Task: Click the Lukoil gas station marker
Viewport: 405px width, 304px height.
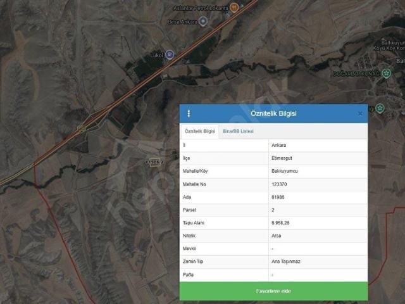Action: [x=170, y=54]
